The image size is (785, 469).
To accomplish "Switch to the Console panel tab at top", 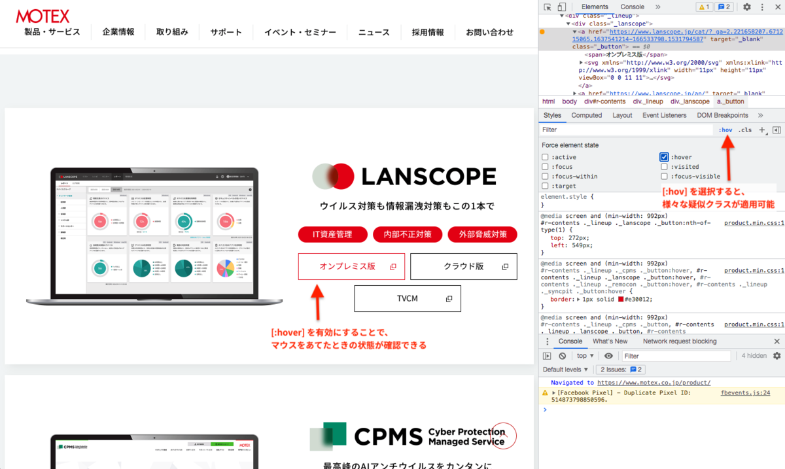I will pyautogui.click(x=632, y=7).
